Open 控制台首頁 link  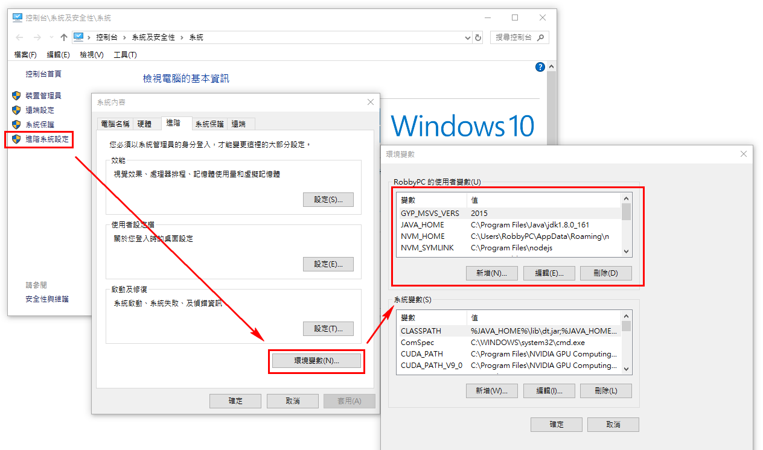point(43,74)
